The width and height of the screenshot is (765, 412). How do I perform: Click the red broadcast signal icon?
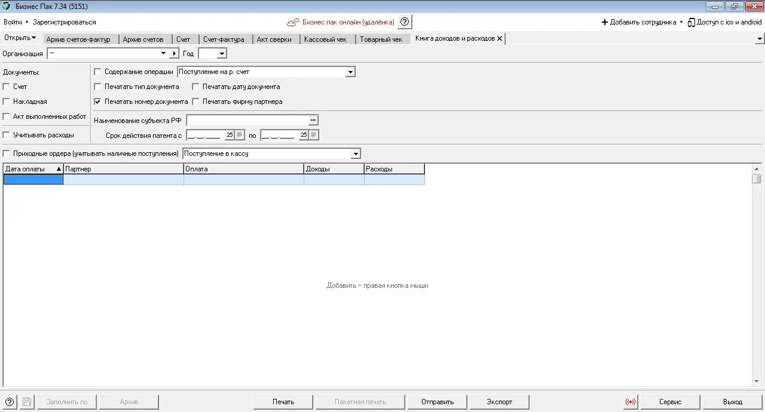coord(631,402)
